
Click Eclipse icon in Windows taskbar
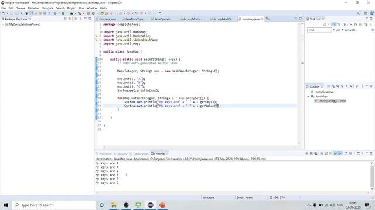(x=150, y=205)
